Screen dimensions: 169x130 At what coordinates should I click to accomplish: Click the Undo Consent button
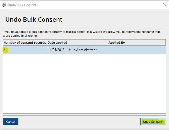point(153,122)
